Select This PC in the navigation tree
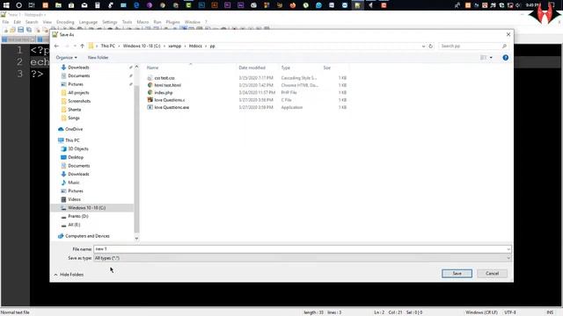Image resolution: width=563 pixels, height=316 pixels. tap(72, 140)
